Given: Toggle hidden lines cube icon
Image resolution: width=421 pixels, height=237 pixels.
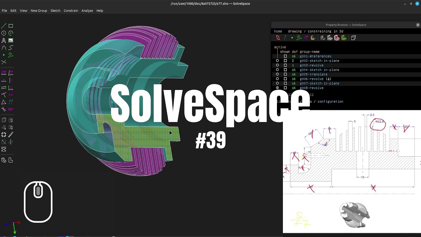Looking at the screenshot, I should (354, 38).
